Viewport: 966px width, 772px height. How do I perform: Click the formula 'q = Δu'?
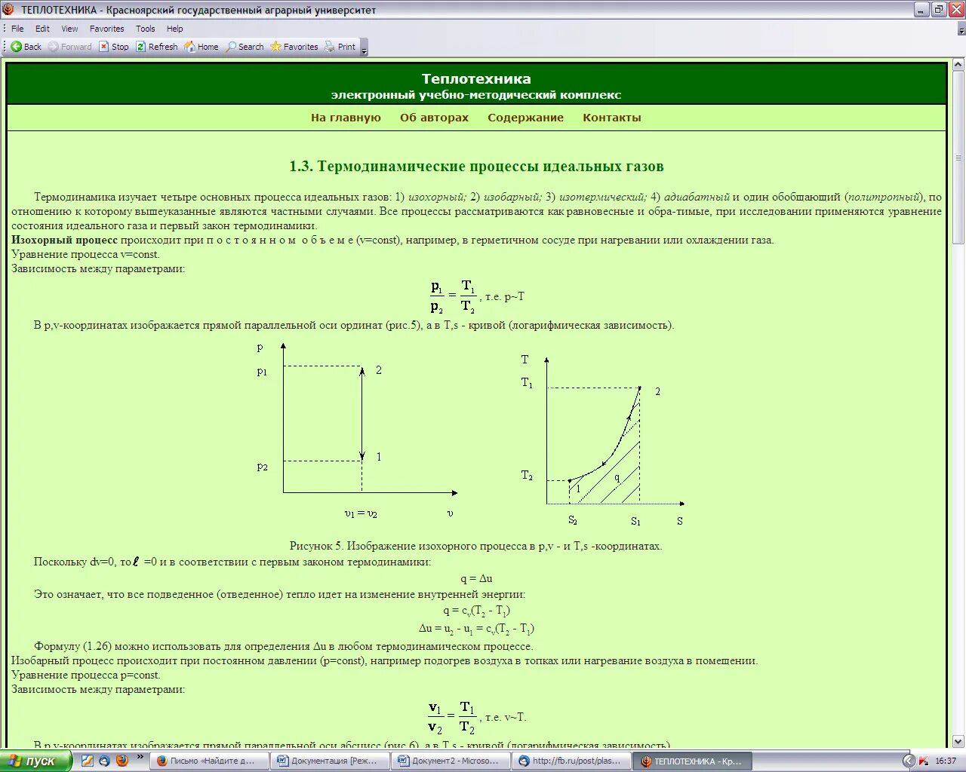point(476,578)
